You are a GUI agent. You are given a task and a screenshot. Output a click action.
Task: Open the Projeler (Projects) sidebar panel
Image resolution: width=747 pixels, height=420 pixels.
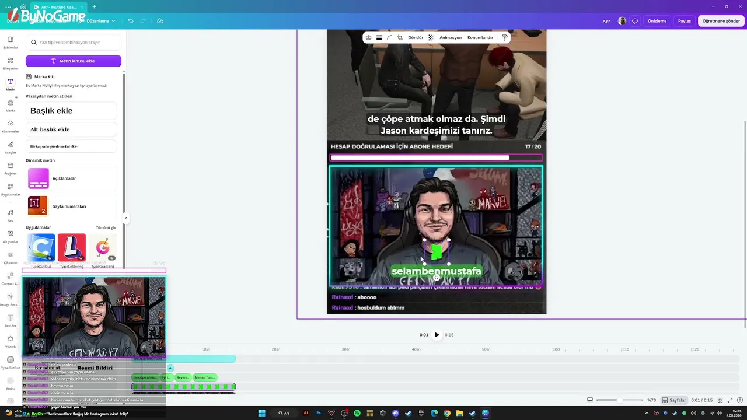pos(11,169)
